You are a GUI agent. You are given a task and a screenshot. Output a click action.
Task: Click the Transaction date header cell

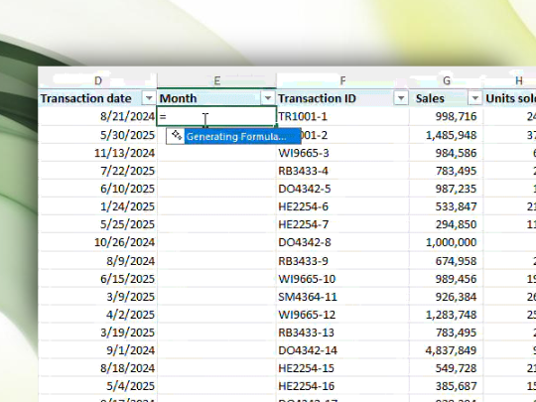(97, 98)
